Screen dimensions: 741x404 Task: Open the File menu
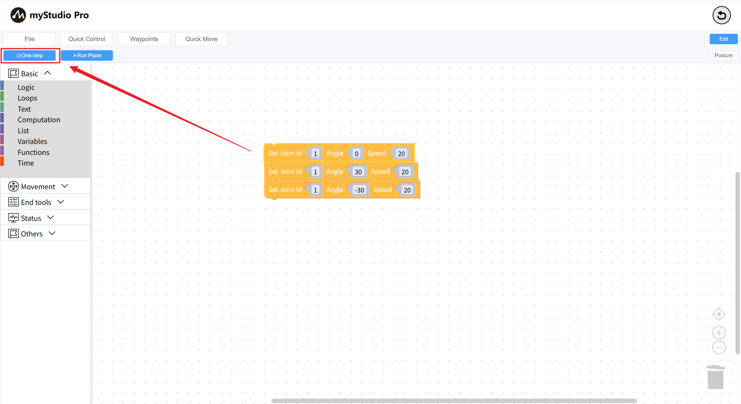pos(30,39)
